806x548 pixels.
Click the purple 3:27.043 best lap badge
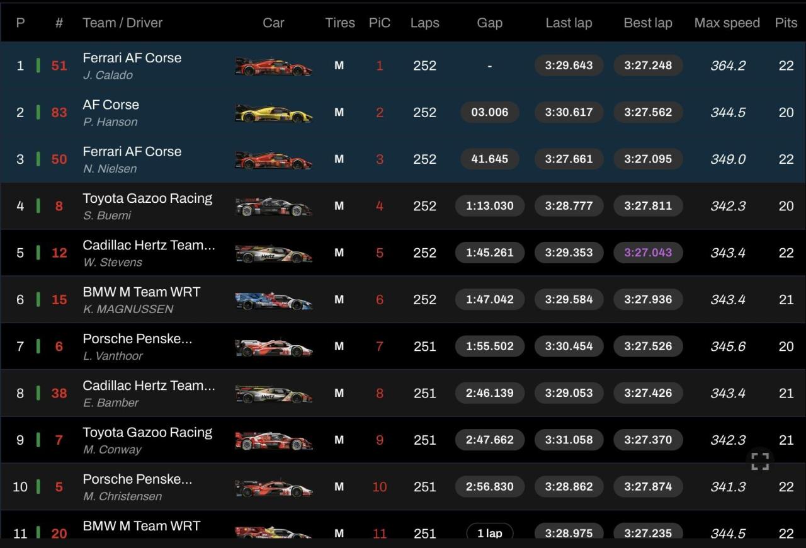(x=647, y=253)
